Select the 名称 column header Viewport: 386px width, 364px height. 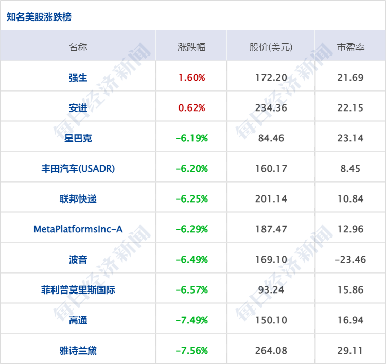(x=78, y=47)
